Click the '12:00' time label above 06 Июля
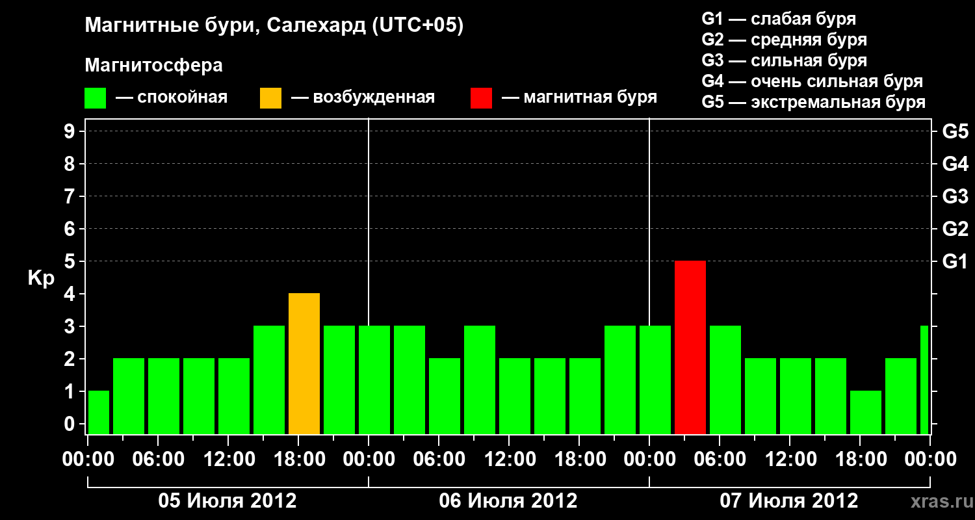 tap(509, 460)
